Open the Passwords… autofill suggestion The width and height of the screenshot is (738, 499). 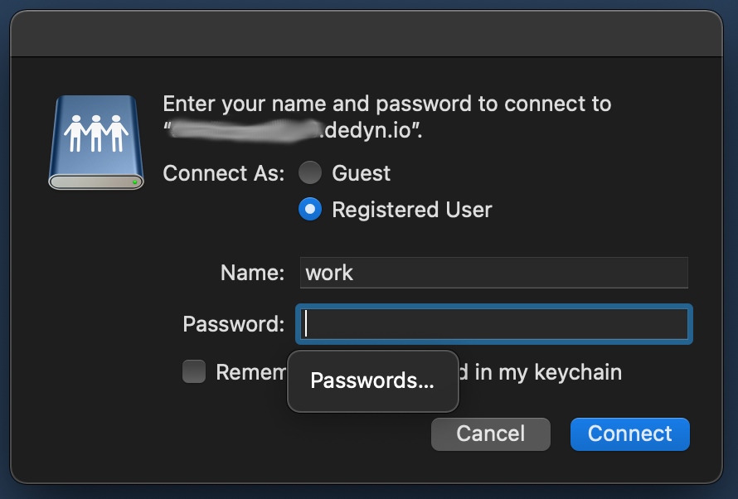point(373,381)
